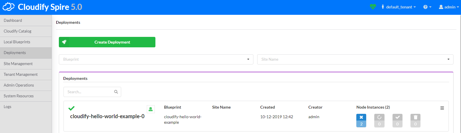Image resolution: width=461 pixels, height=133 pixels.
Task: Click the green heartbeat system status icon
Action: click(x=373, y=7)
